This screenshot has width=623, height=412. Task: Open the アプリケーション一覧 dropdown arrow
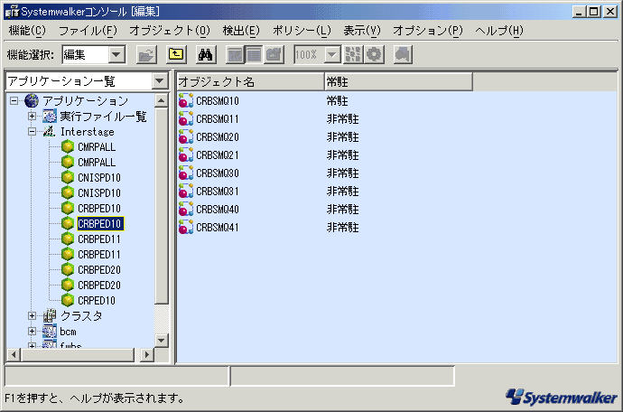click(159, 81)
